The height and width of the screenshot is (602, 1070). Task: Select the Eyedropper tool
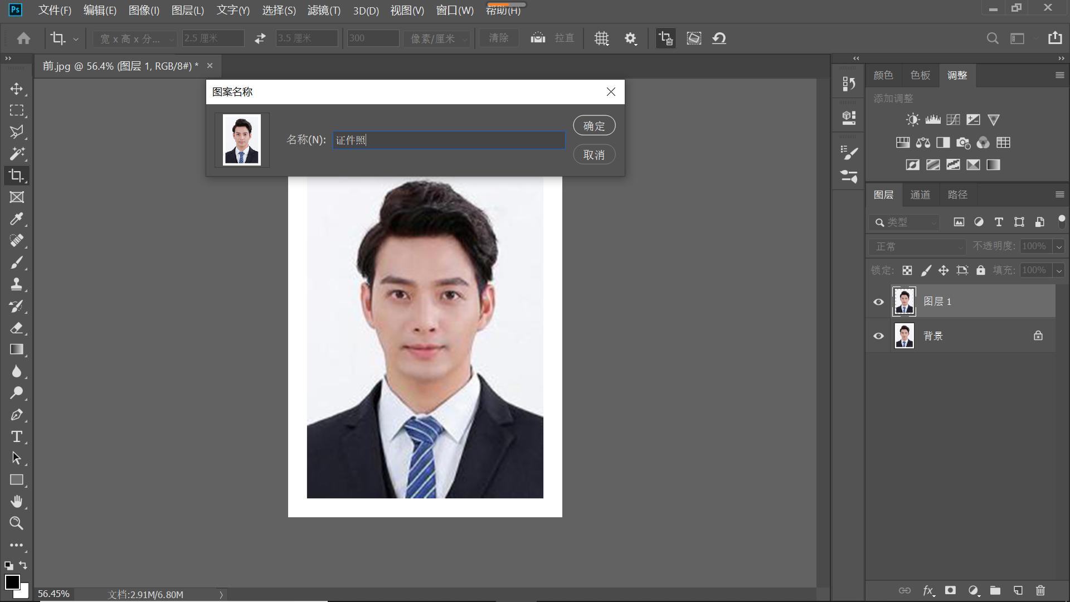click(17, 219)
